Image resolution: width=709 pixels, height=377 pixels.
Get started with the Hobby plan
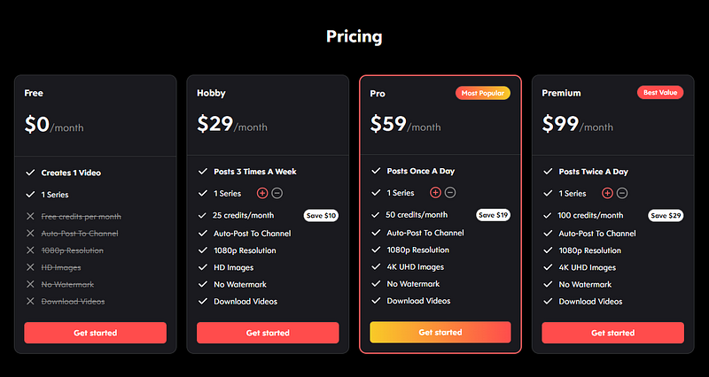268,333
